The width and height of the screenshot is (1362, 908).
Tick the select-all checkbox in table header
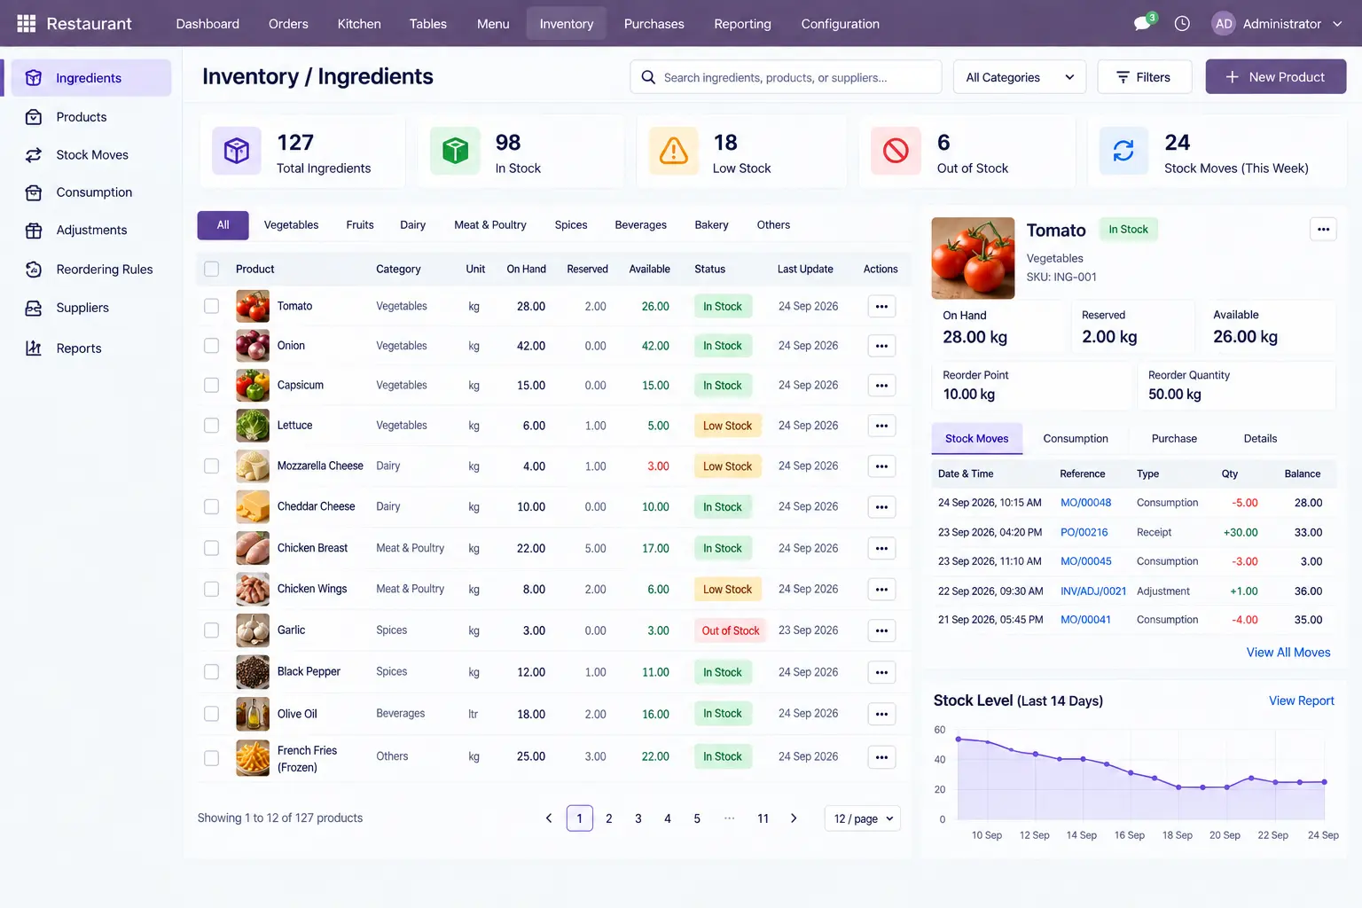click(x=211, y=269)
